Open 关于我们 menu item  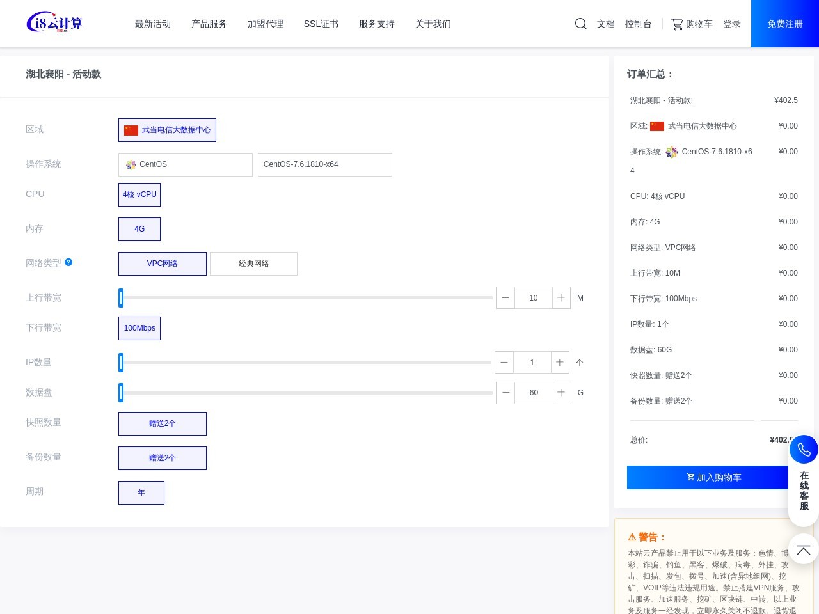click(x=433, y=24)
